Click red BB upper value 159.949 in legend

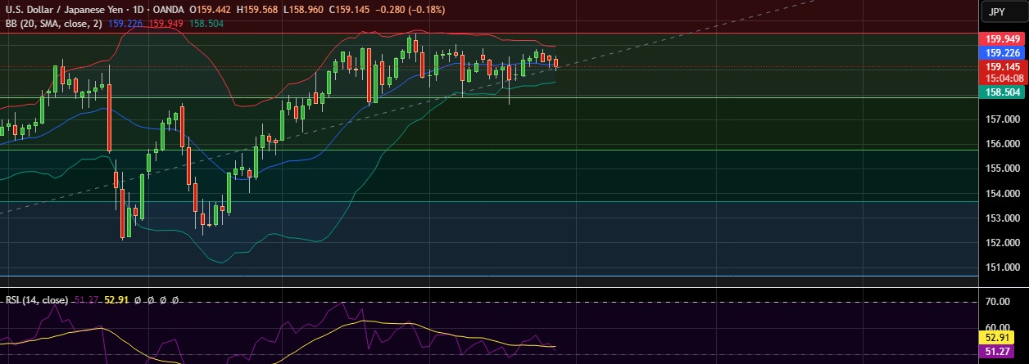point(165,24)
